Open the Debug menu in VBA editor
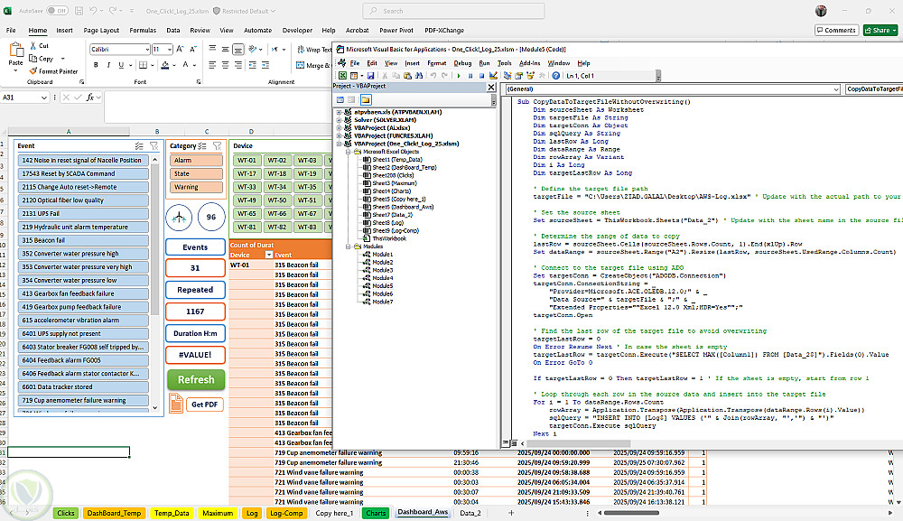Viewport: 903px width, 521px height. (x=462, y=63)
